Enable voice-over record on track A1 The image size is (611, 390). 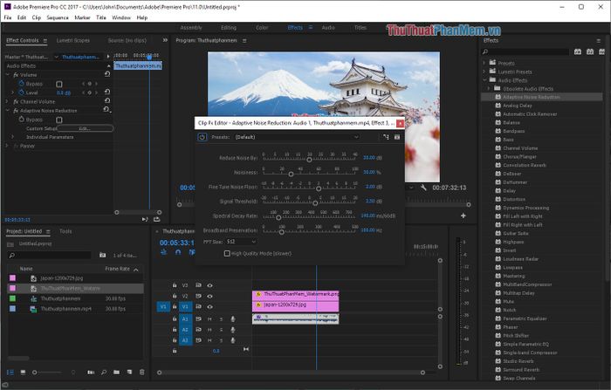pyautogui.click(x=233, y=319)
